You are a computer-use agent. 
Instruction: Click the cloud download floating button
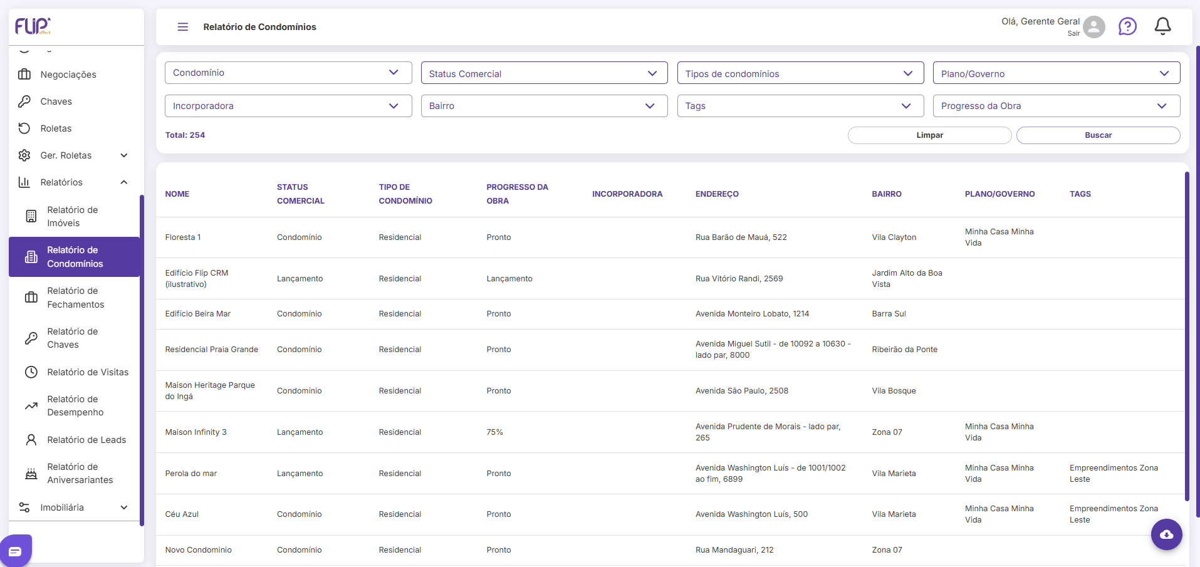tap(1166, 534)
